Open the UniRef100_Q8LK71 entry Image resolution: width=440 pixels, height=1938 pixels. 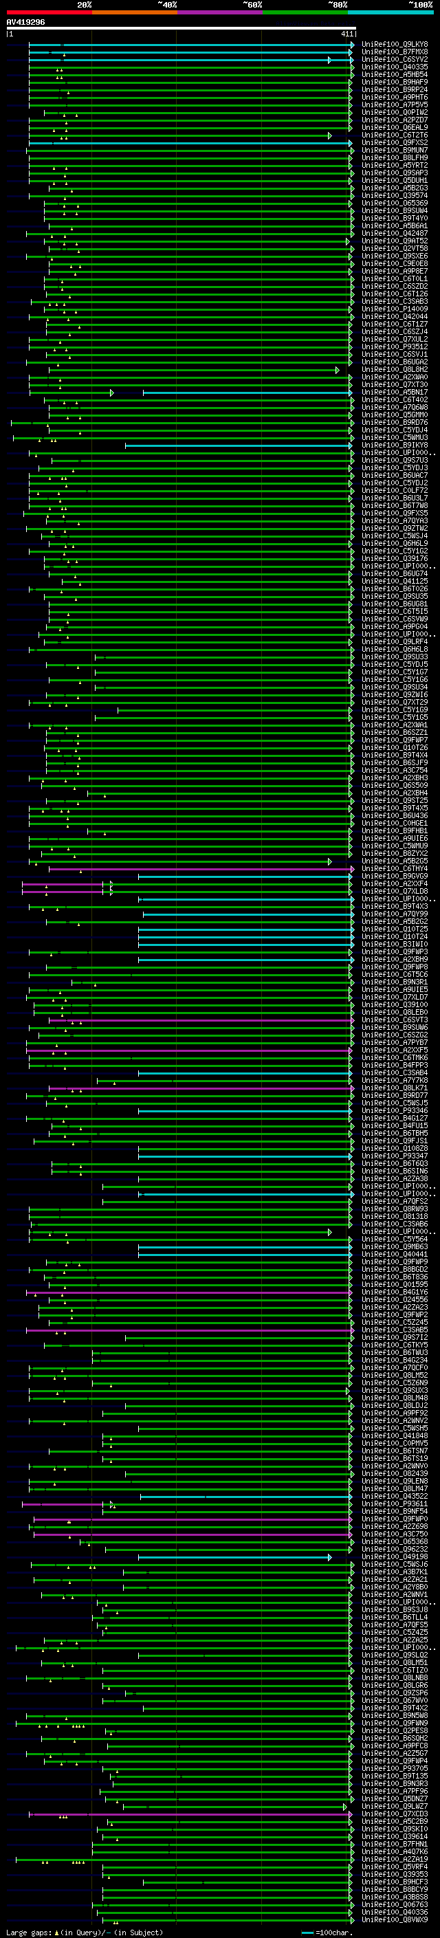pos(395,1088)
